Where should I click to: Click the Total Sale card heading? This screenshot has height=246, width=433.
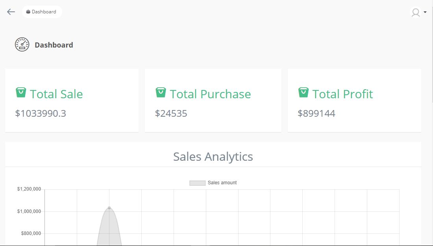click(x=56, y=94)
